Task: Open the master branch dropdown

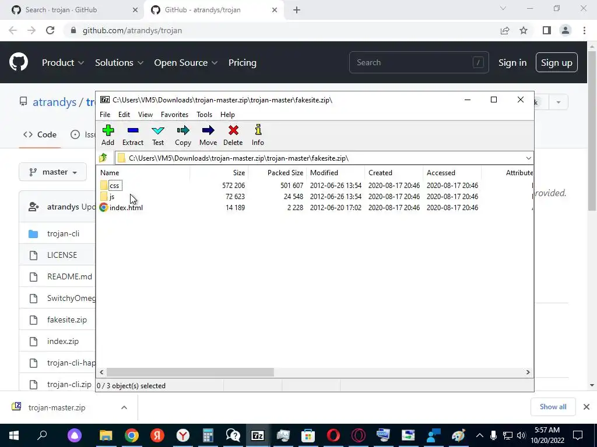Action: [x=53, y=172]
